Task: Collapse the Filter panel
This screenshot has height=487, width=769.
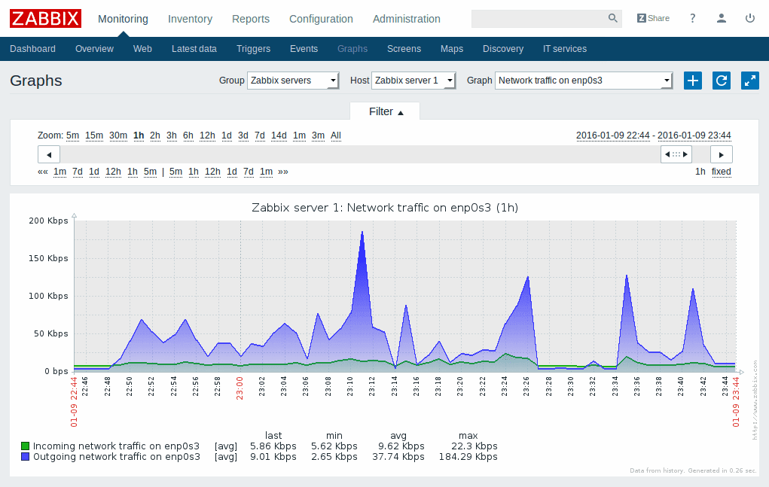Action: tap(384, 111)
